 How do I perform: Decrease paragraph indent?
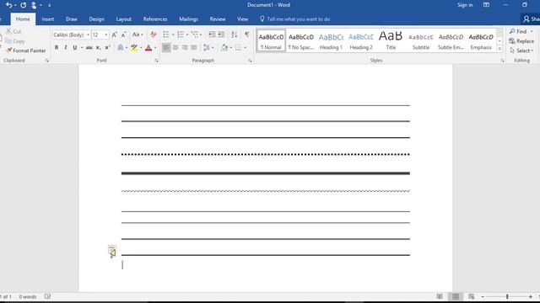(212, 35)
